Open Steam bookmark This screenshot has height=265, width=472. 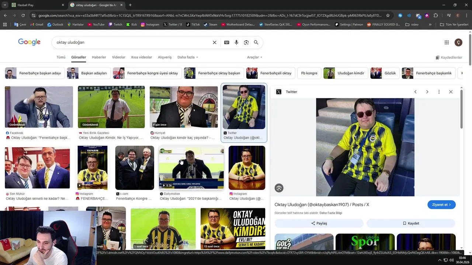tap(210, 24)
